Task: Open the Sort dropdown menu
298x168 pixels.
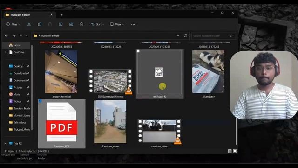Action: tap(97, 24)
